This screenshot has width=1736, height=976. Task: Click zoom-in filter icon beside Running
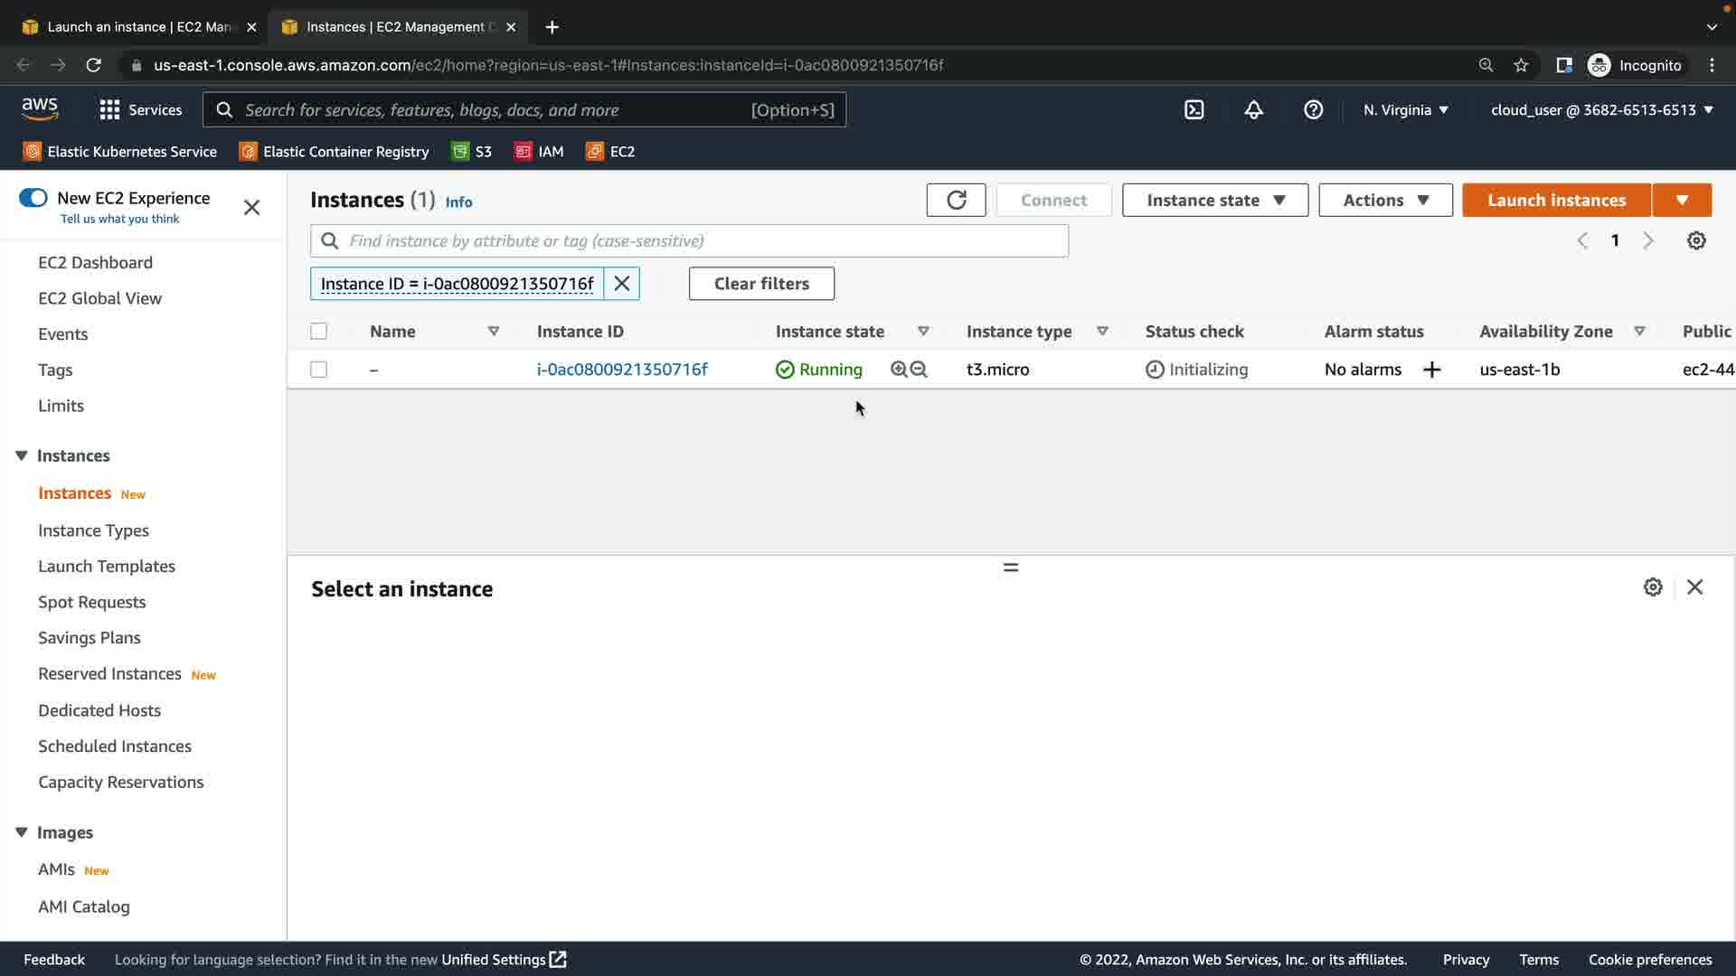coord(899,370)
